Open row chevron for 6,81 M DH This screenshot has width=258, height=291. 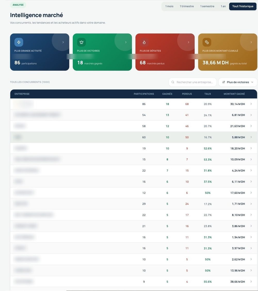[251, 115]
